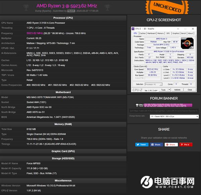Screen dimensions: 201x195
Task: Open the Banner style dropdown
Action: click(174, 116)
